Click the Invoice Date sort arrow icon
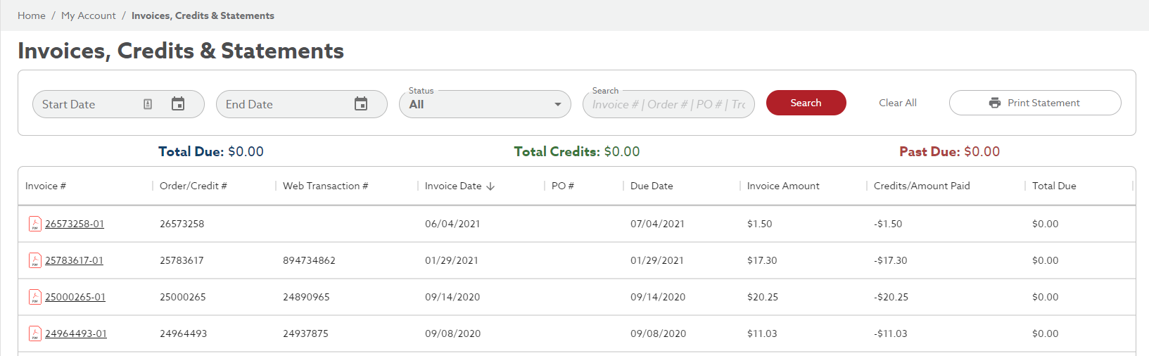This screenshot has width=1149, height=356. [x=490, y=186]
